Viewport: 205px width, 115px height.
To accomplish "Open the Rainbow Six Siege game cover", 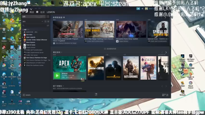I will (96, 68).
